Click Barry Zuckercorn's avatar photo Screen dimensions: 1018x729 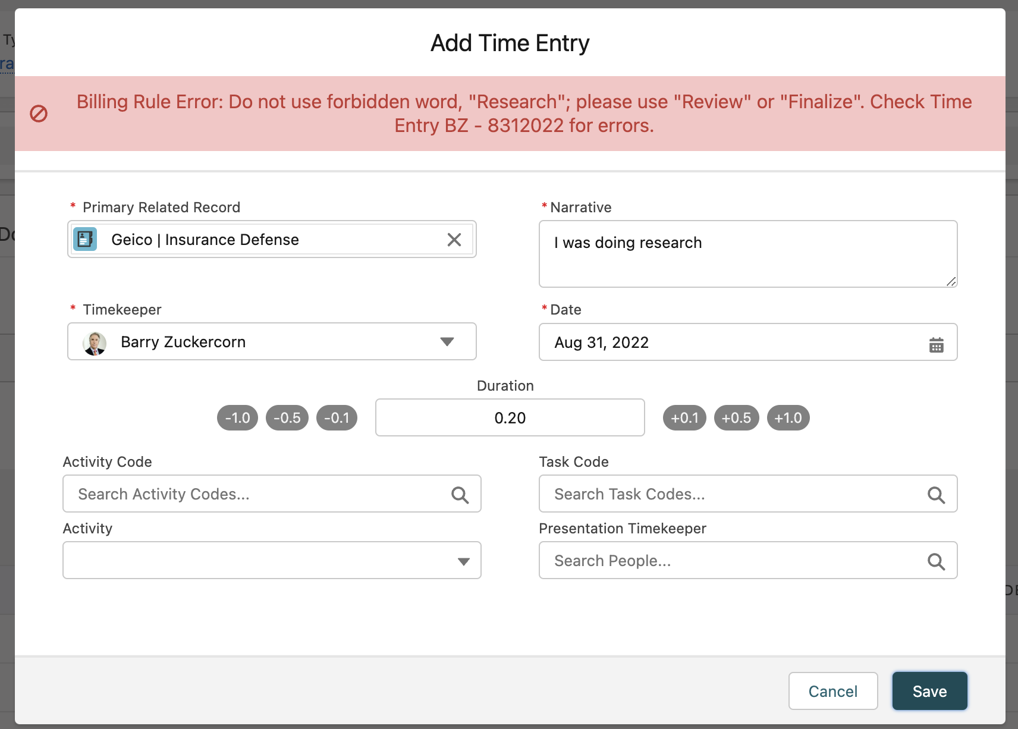pos(95,342)
